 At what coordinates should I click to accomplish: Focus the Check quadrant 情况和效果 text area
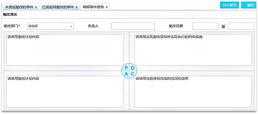pos(193,92)
